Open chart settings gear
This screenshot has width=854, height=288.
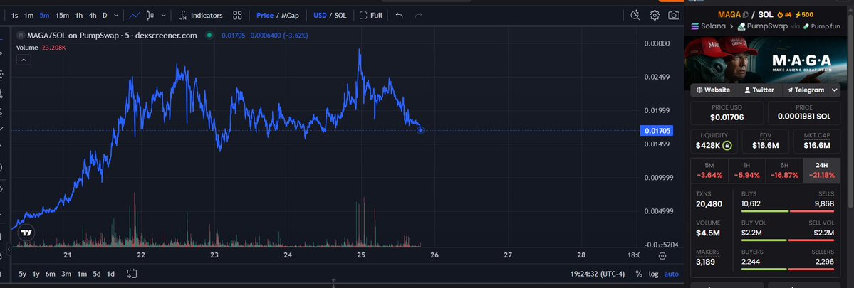point(655,15)
